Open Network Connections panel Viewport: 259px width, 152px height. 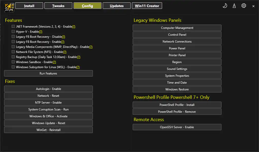[177, 42]
